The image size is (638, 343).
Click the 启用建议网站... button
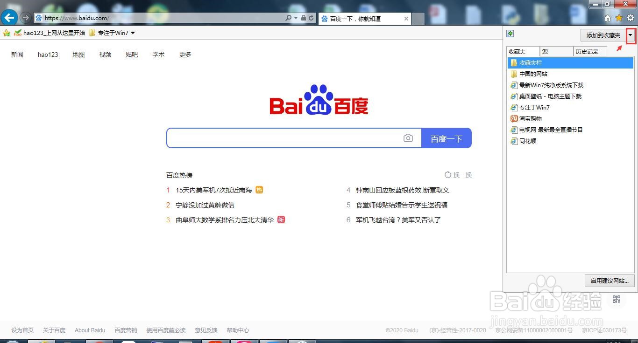point(610,281)
